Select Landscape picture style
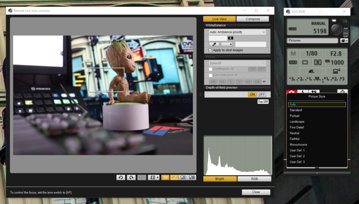The height and width of the screenshot is (204, 359). [x=317, y=122]
